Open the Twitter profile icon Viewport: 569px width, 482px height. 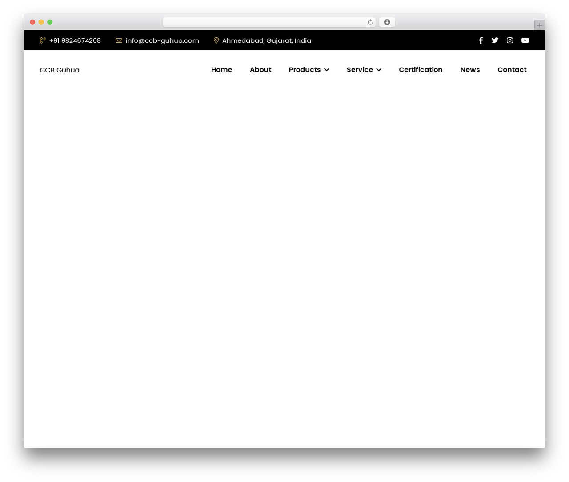coord(495,40)
